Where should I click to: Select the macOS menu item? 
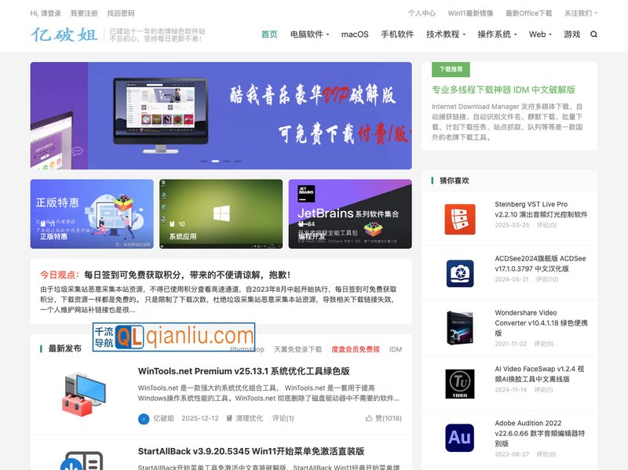[x=354, y=35]
